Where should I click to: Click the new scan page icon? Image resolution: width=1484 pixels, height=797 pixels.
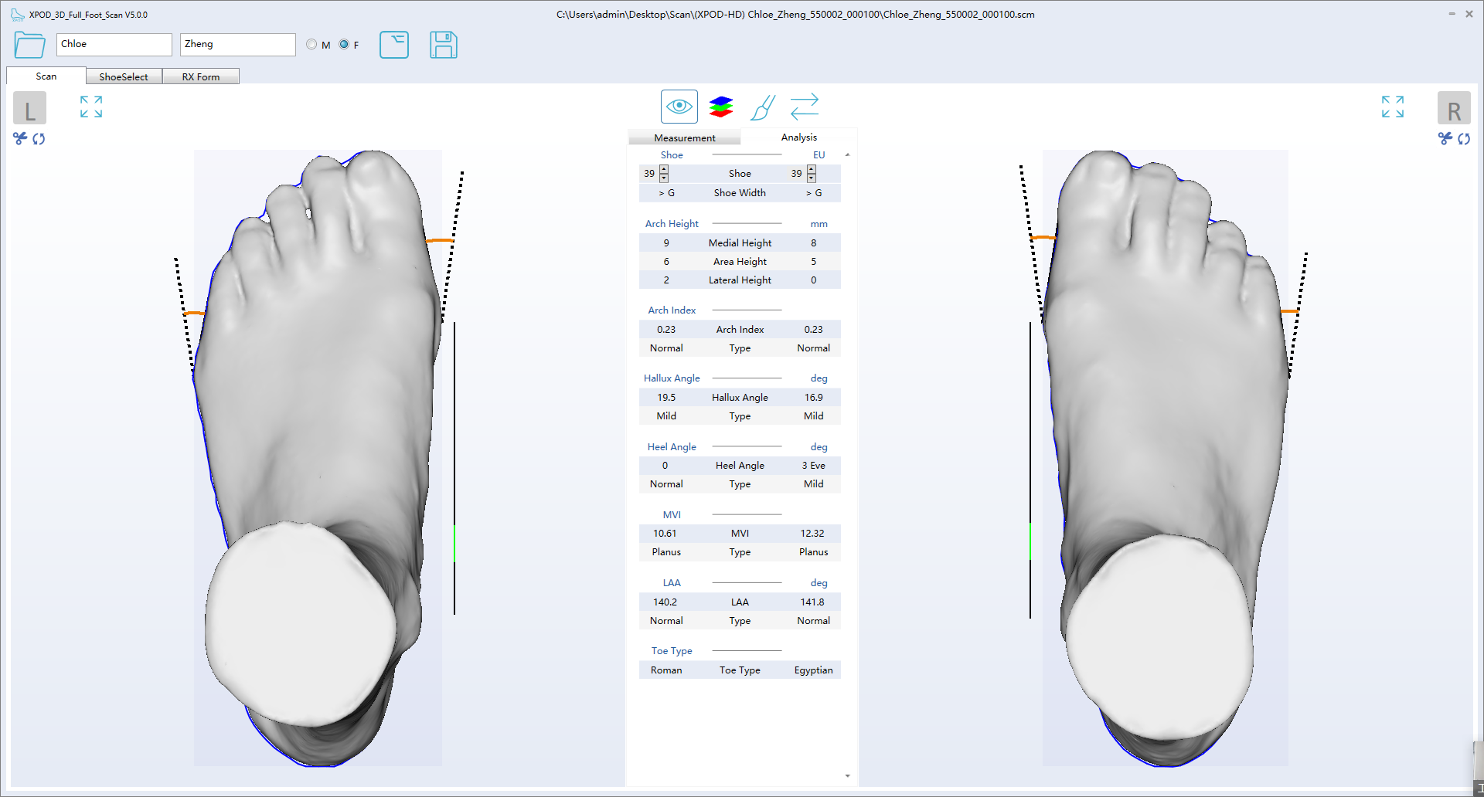click(394, 45)
